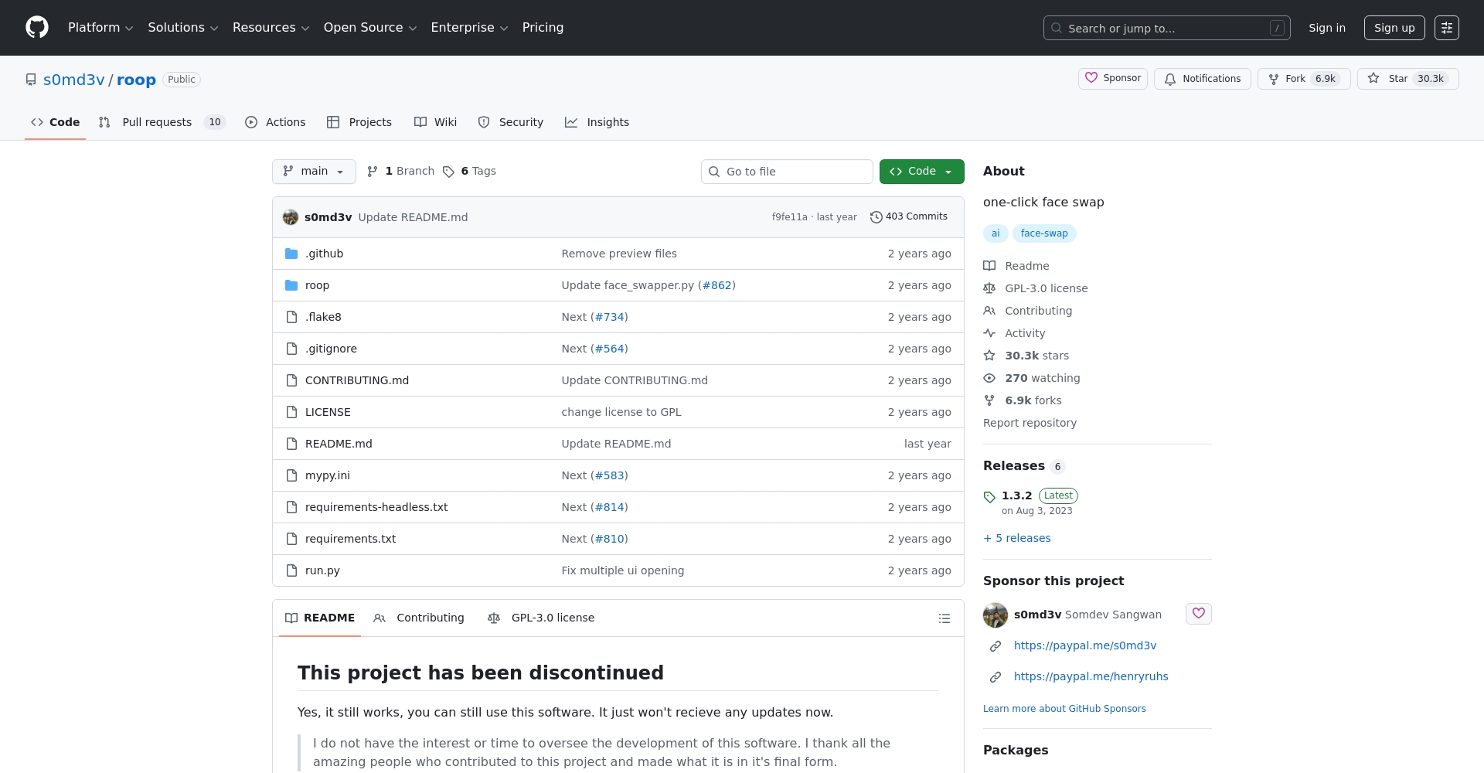Expand the main branch dropdown
The height and width of the screenshot is (773, 1484).
pyautogui.click(x=314, y=172)
